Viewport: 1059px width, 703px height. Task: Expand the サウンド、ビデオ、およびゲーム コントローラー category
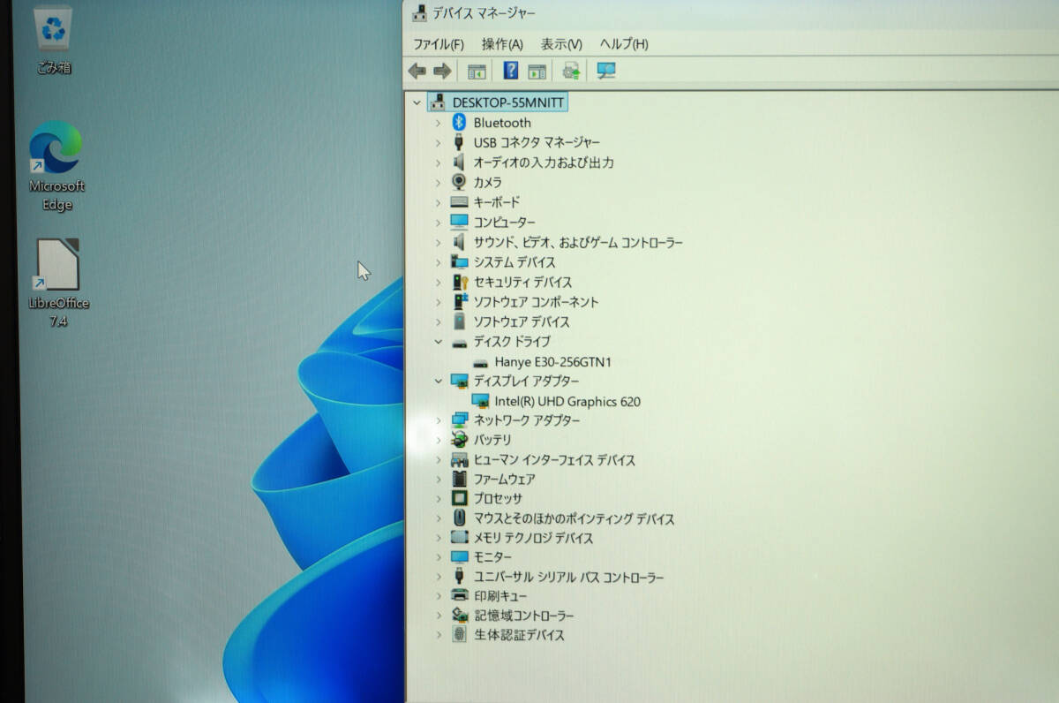tap(438, 242)
